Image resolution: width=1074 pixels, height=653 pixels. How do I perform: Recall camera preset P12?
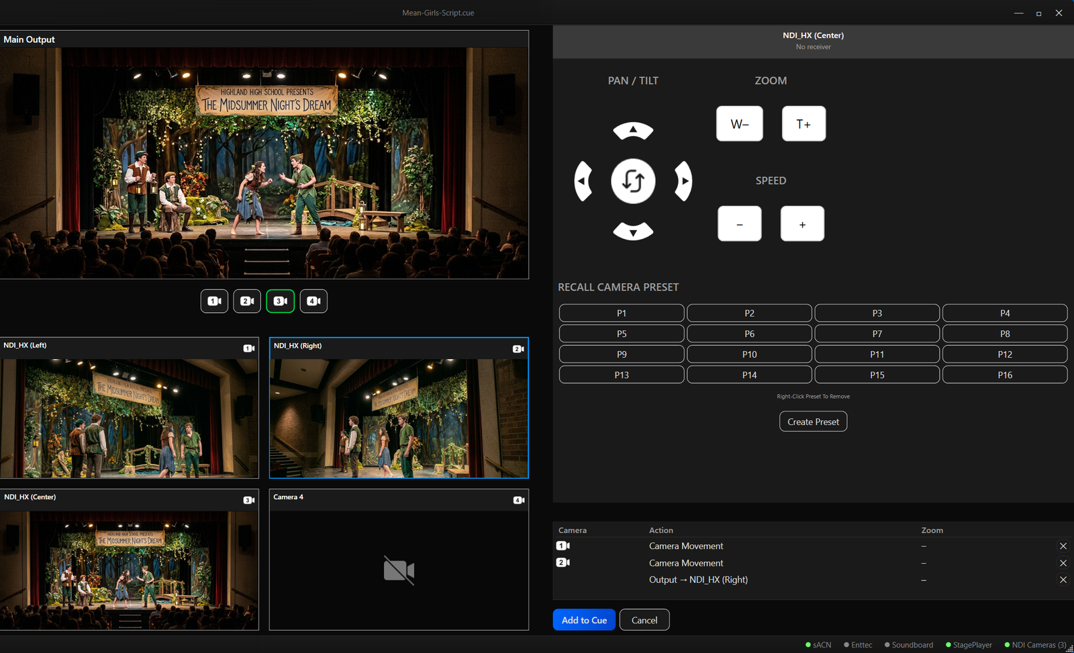(1005, 354)
